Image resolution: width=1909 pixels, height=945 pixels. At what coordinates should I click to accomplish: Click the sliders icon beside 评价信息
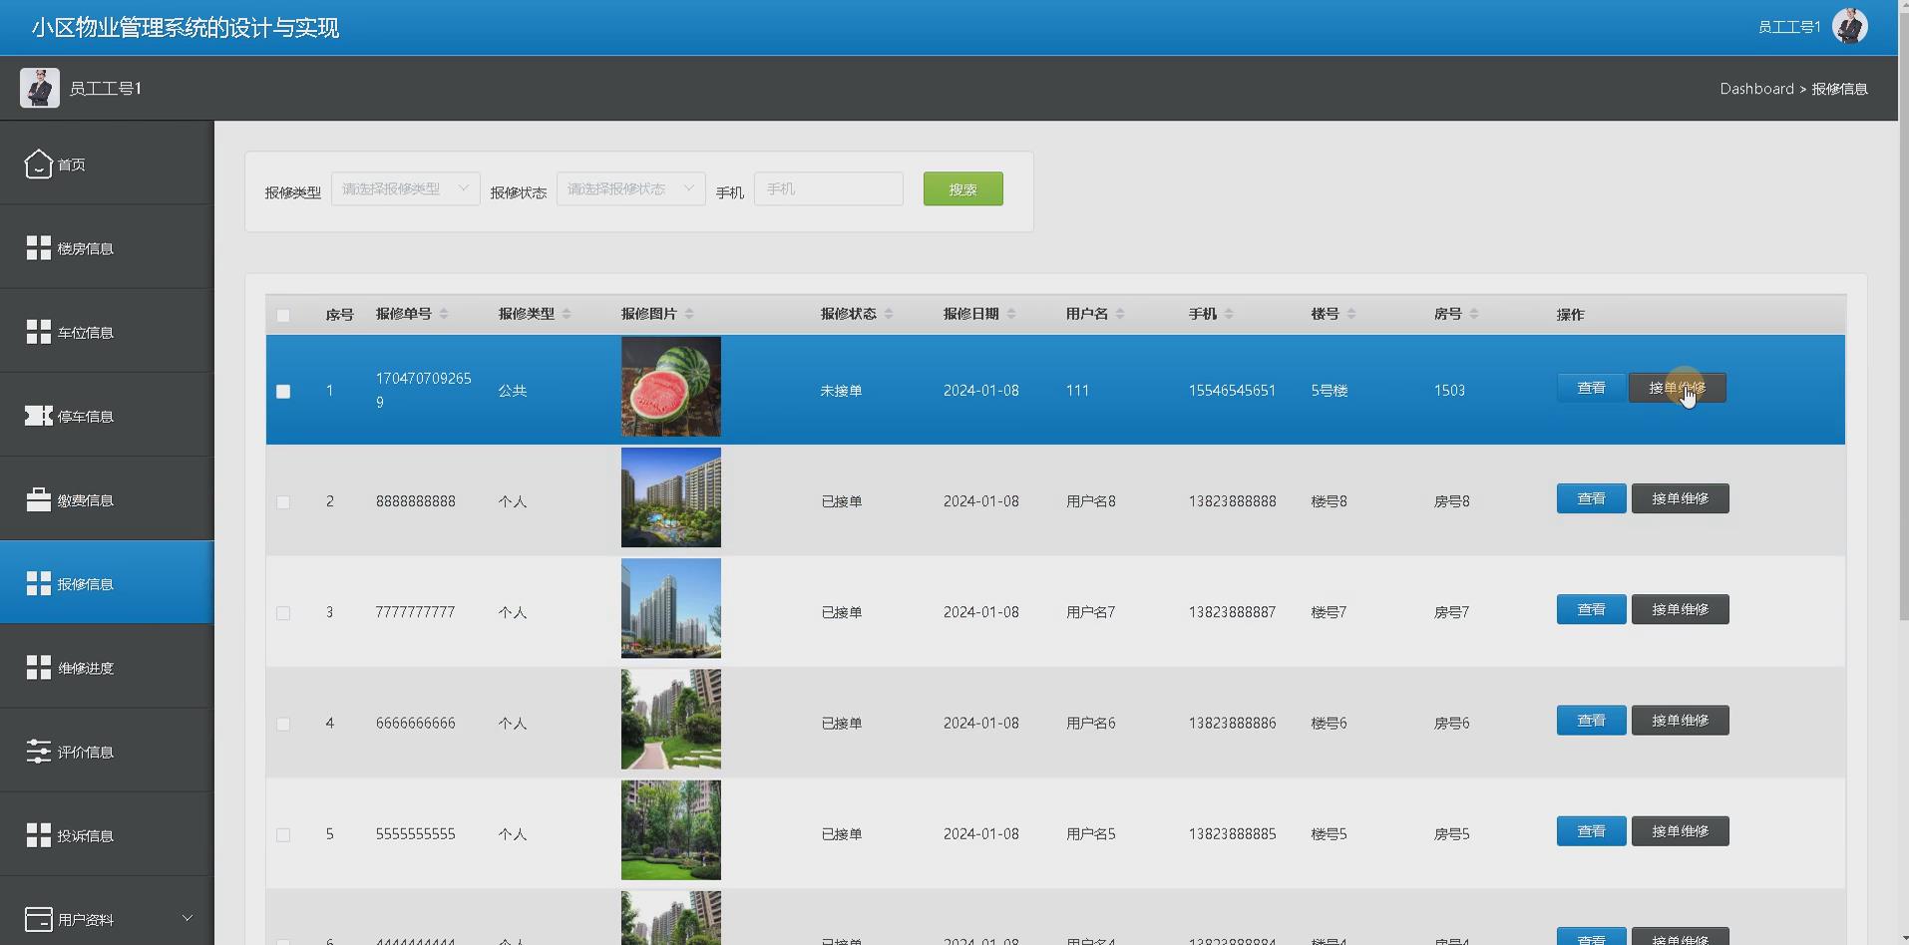(38, 751)
